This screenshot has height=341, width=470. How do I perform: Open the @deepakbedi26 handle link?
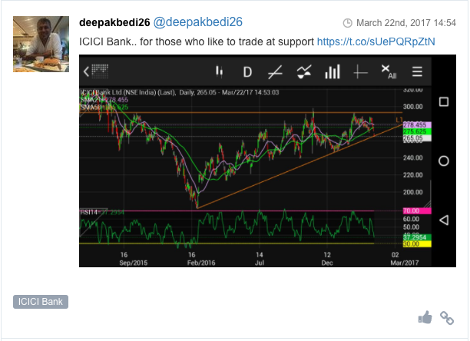(x=198, y=22)
